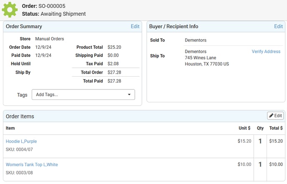The width and height of the screenshot is (287, 184).
Task: Select the Order Items panel header
Action: (144, 116)
